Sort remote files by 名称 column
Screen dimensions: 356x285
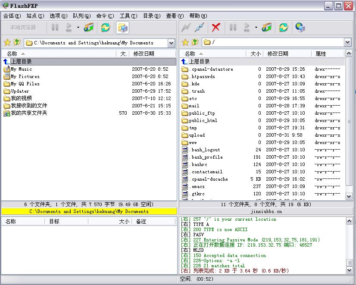click(x=213, y=54)
